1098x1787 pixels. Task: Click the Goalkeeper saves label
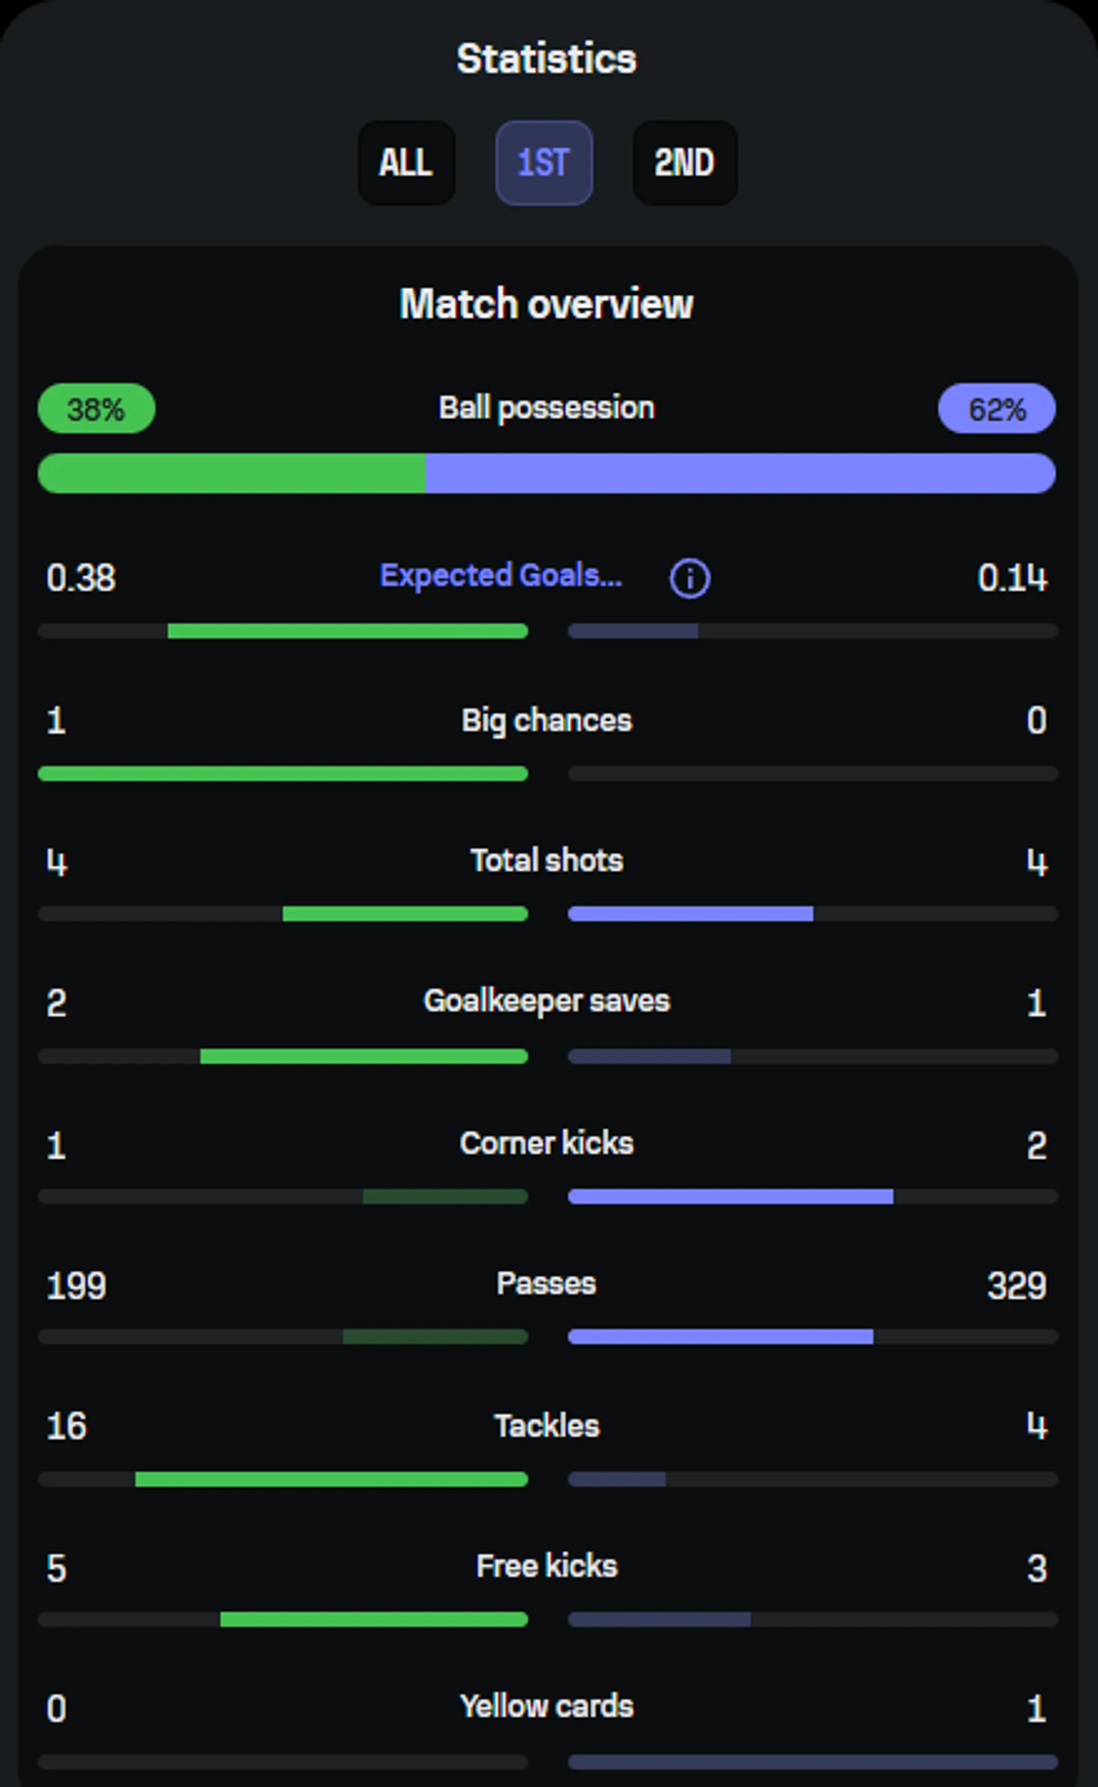point(547,1001)
